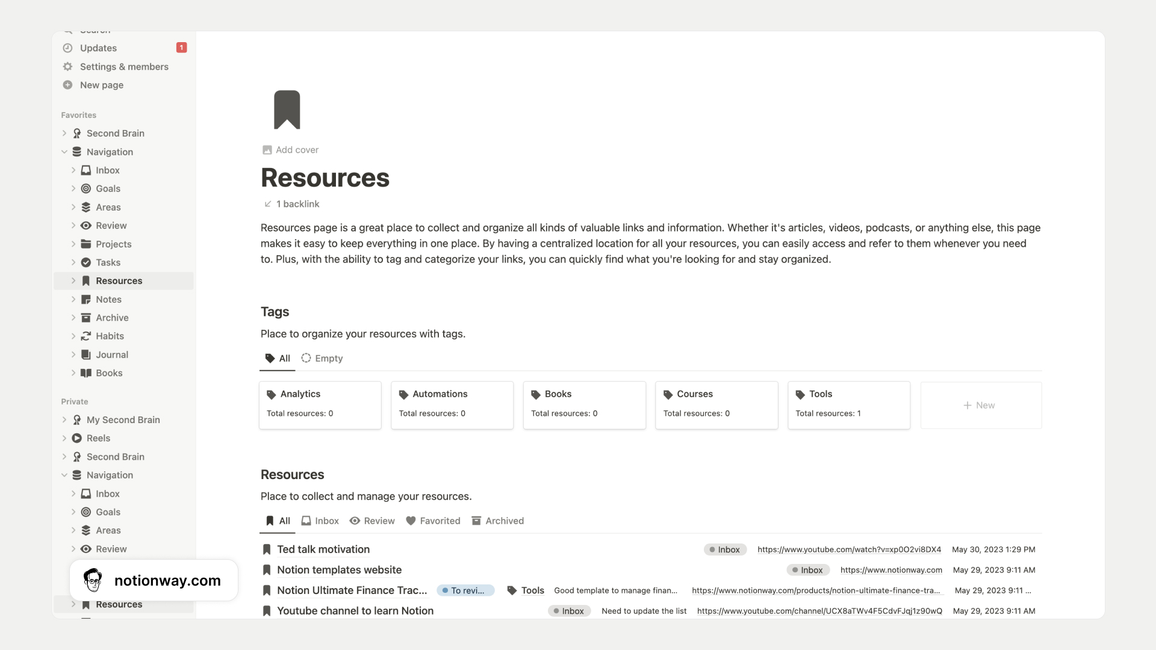
Task: Click the To review tag on Notion Ultimate Finance
Action: (465, 590)
